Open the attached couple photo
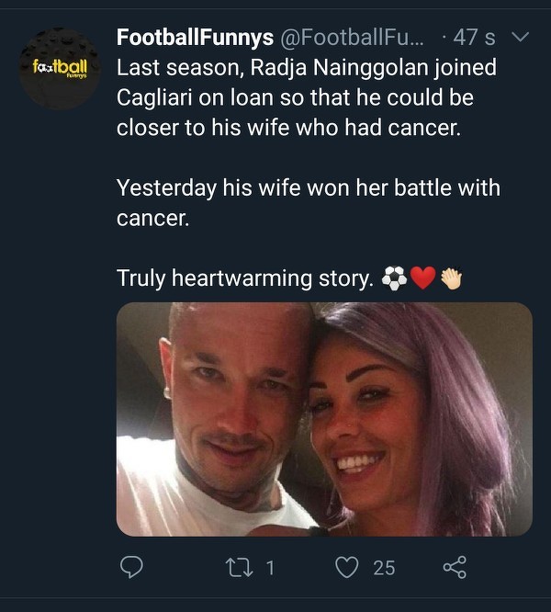The image size is (551, 612). [324, 419]
